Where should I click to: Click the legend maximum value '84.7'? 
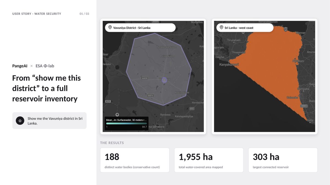point(144,127)
